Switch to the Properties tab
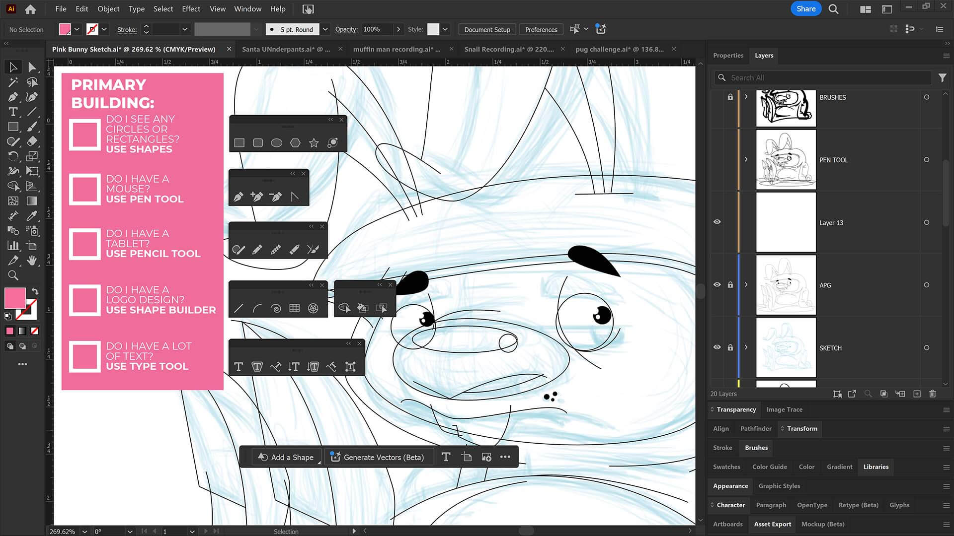 click(x=728, y=56)
